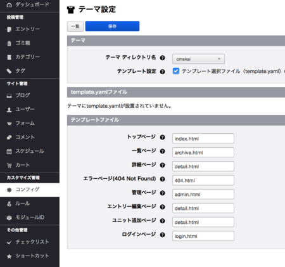
Task: Click the ブログ blog icon
Action: tap(9, 96)
